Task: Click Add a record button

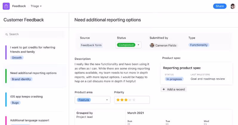Action: (174, 89)
